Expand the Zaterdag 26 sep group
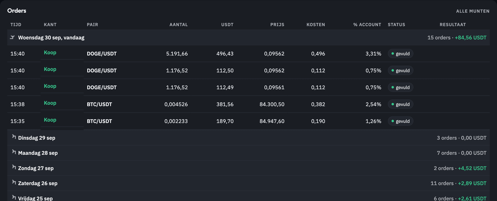497x201 pixels. tap(14, 182)
